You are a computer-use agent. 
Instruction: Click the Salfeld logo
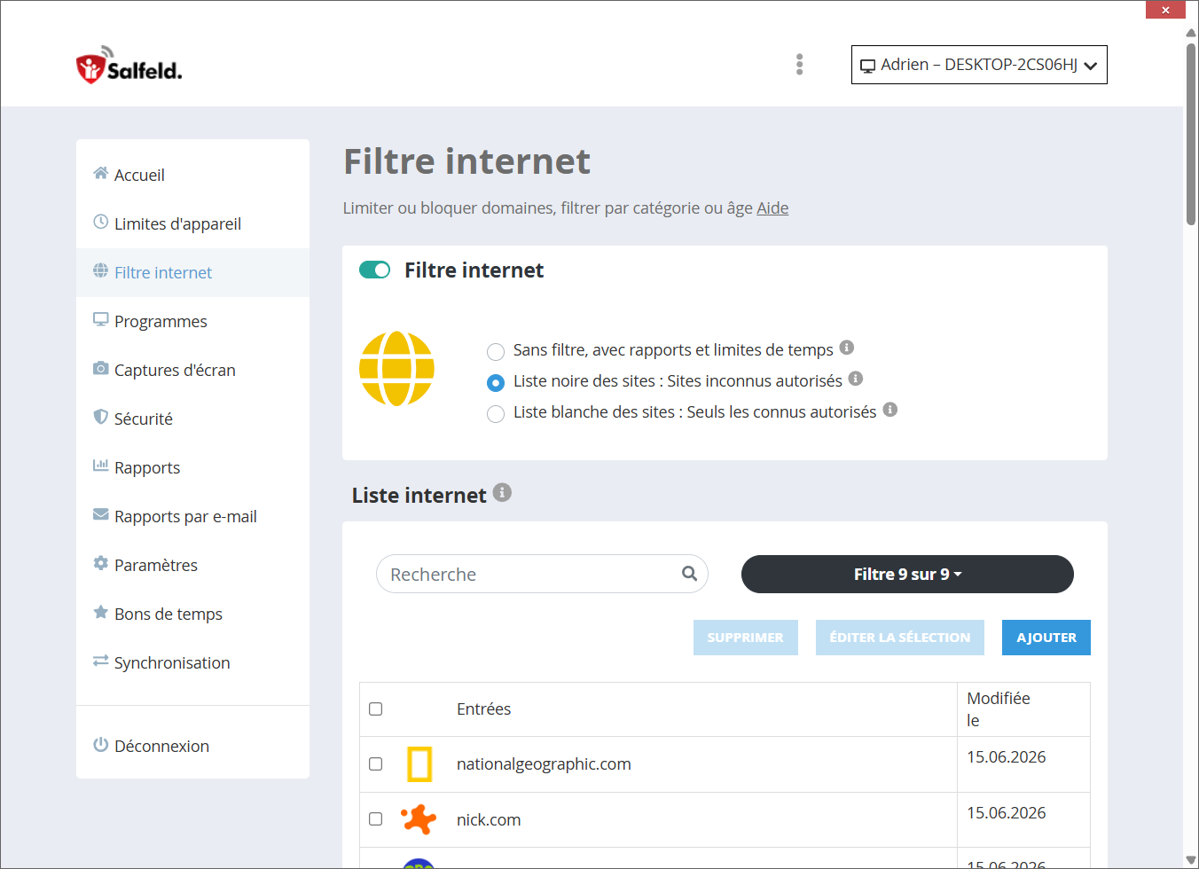pyautogui.click(x=129, y=66)
